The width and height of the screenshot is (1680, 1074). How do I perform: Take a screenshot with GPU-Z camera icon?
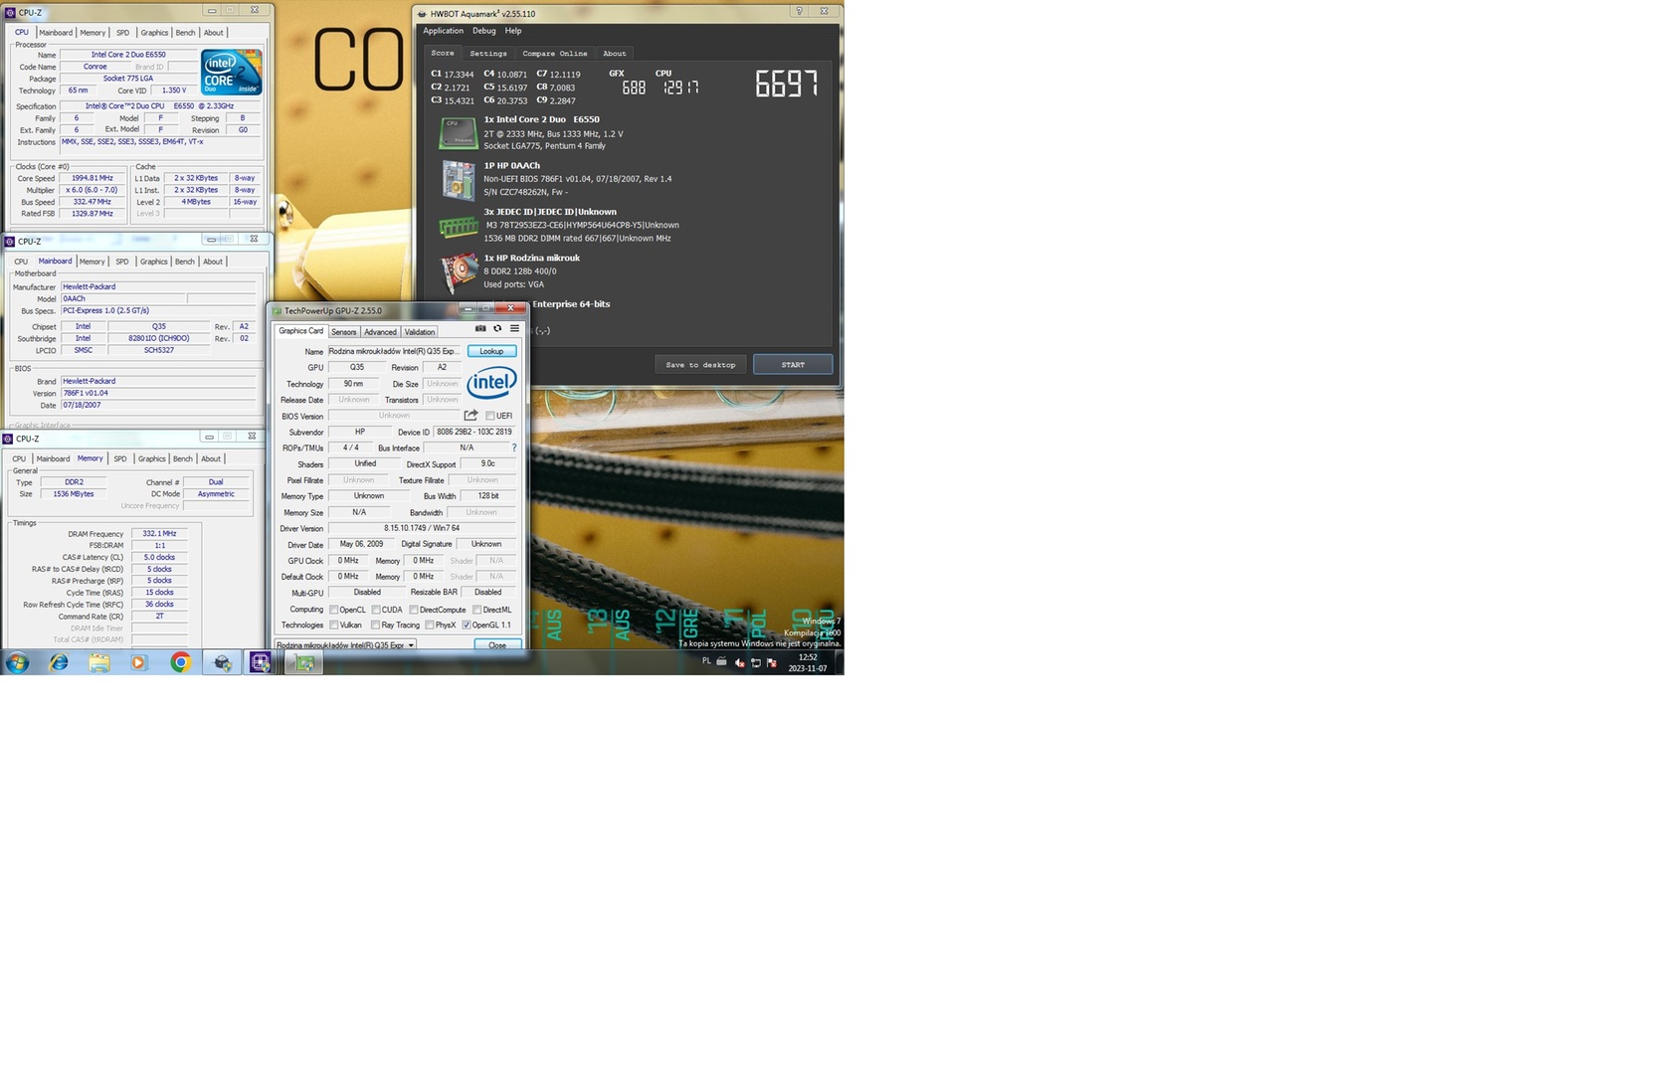pyautogui.click(x=480, y=328)
